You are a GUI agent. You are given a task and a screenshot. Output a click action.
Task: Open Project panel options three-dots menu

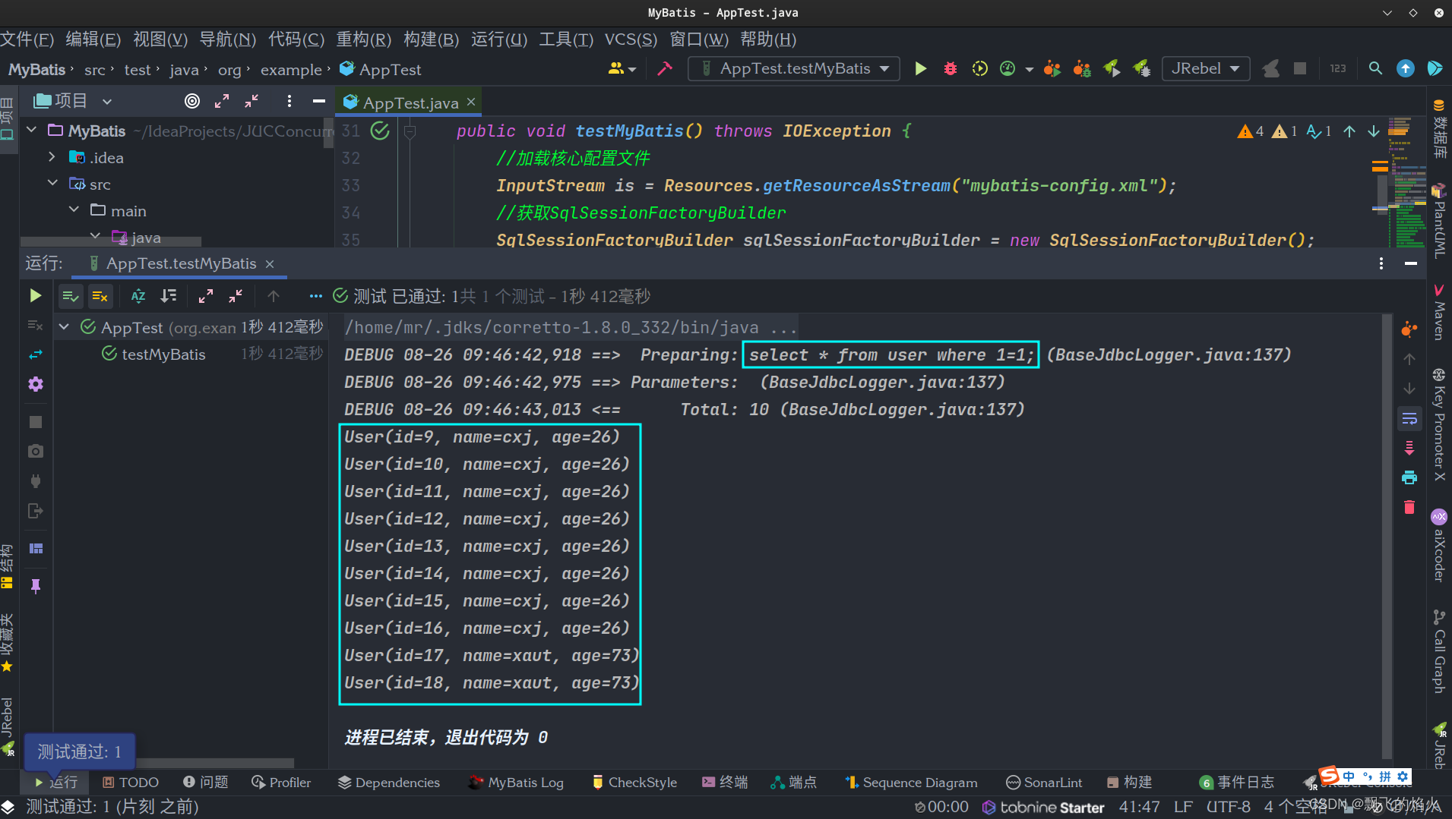coord(289,101)
